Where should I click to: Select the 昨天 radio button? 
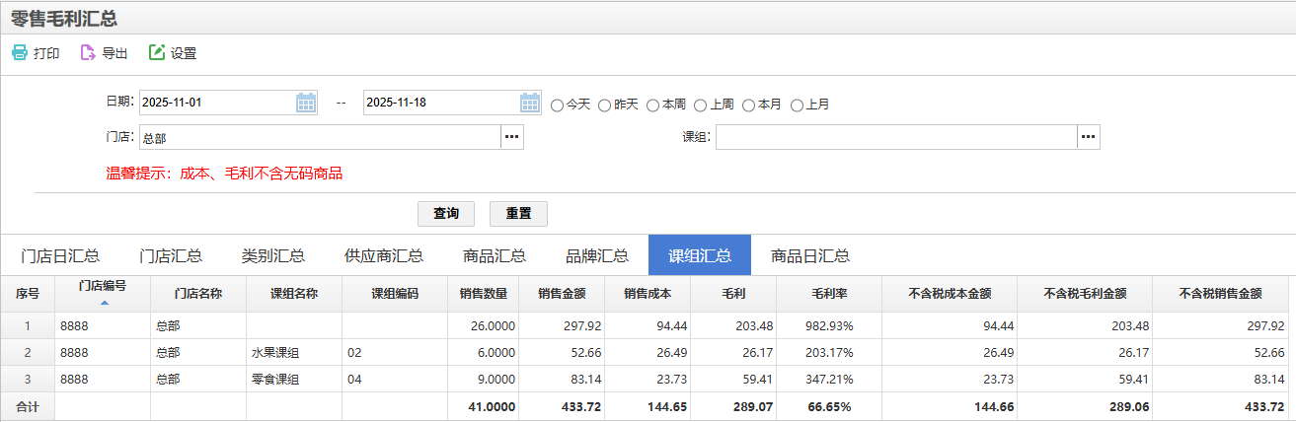point(605,105)
